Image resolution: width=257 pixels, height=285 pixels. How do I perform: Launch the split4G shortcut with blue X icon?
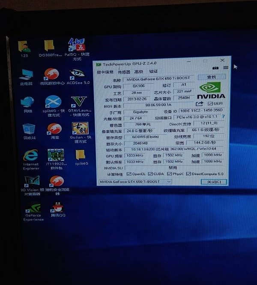53,102
